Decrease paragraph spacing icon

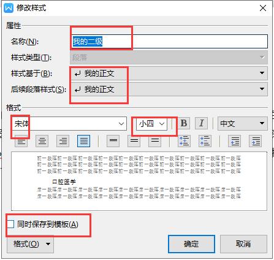coord(205,141)
